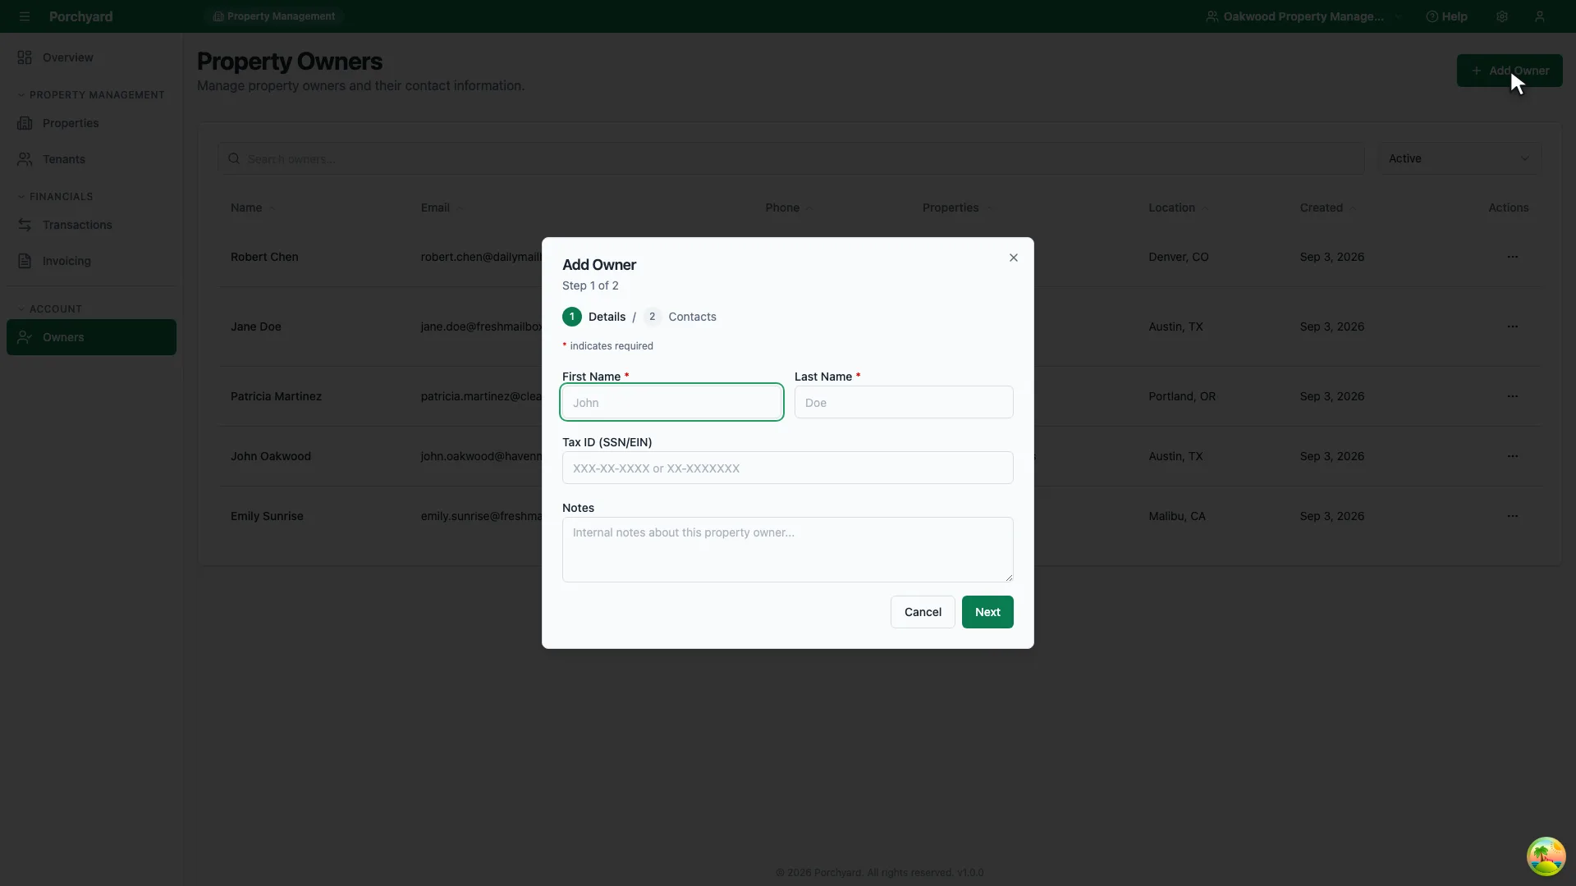This screenshot has height=886, width=1576.
Task: Click into the Notes textarea
Action: [788, 550]
